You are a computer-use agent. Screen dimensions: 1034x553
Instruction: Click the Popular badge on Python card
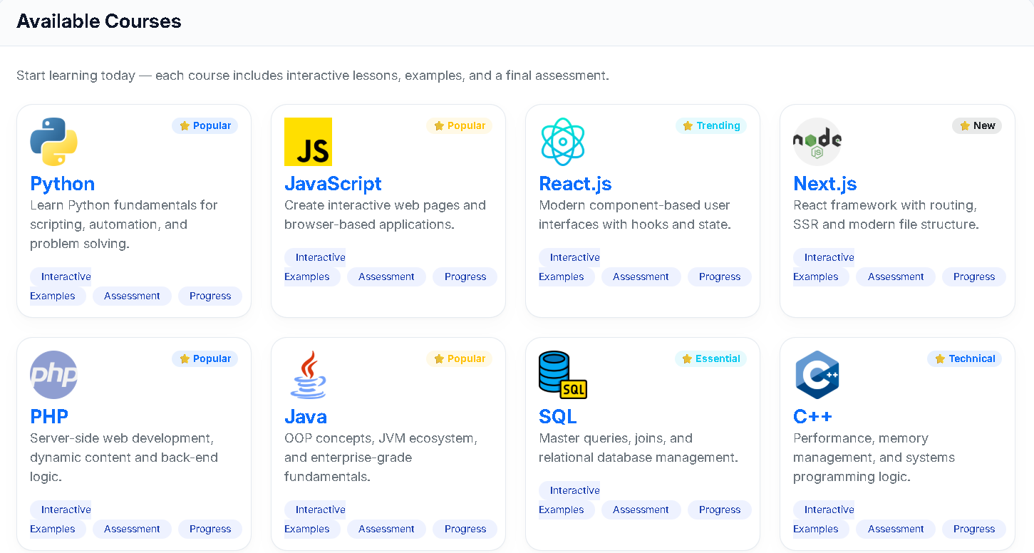point(205,125)
